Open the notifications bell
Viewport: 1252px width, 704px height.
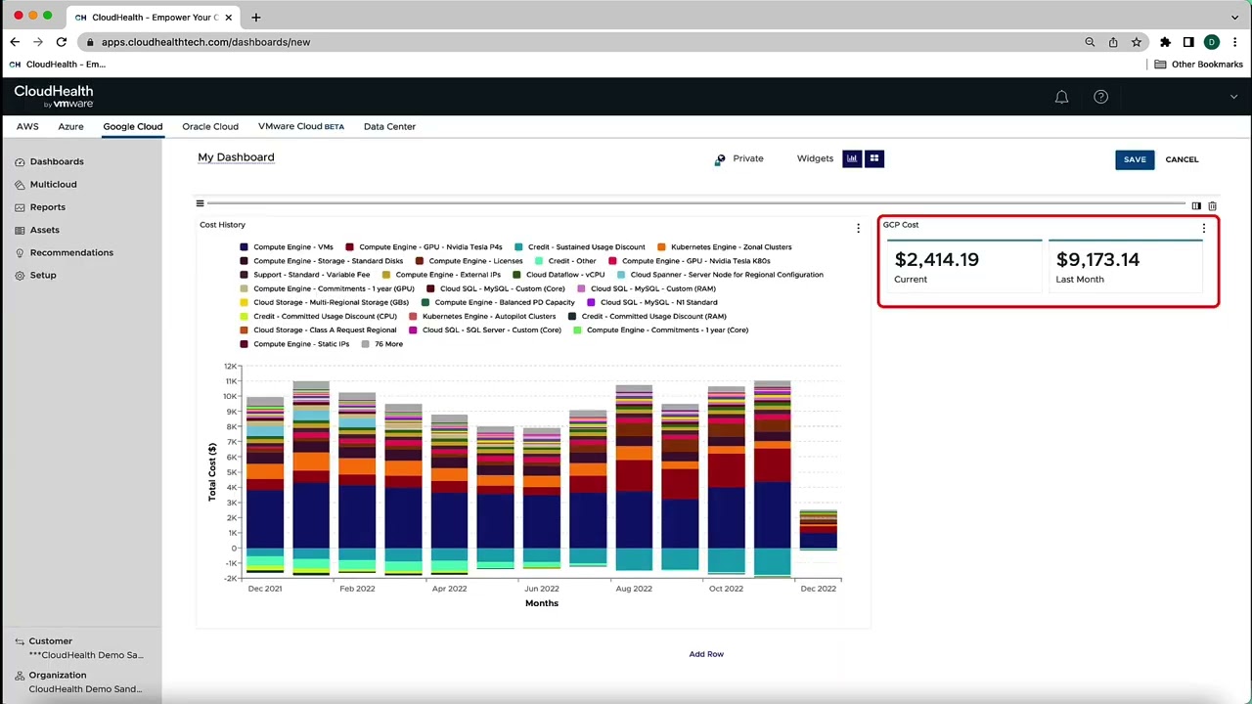(x=1061, y=97)
